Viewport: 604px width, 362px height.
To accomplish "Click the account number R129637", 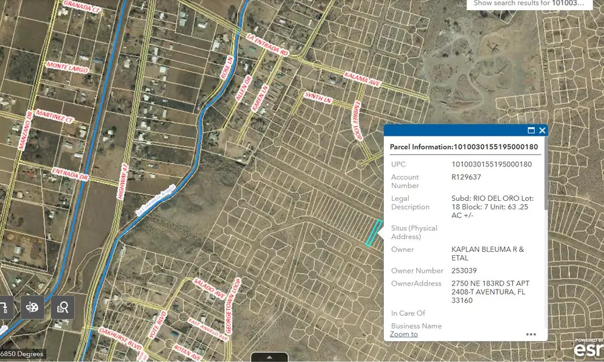I will coord(466,177).
